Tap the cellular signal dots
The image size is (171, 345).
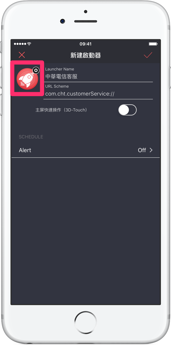coord(20,44)
